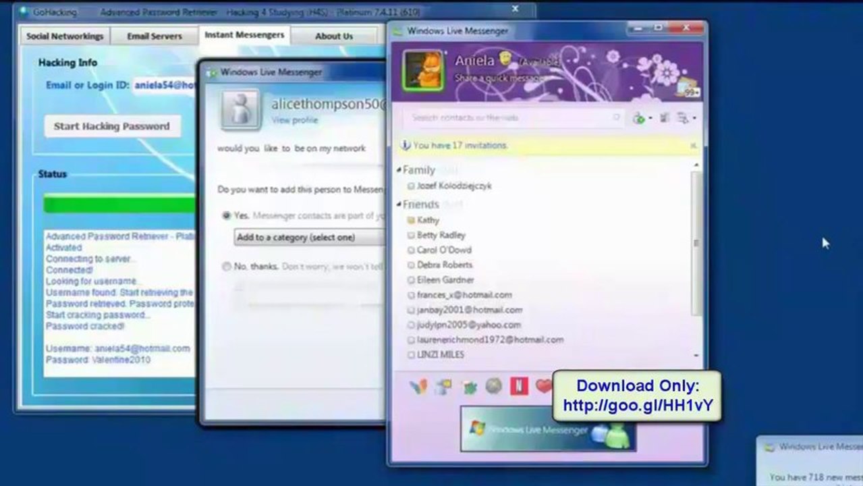Click the Windows Live Messenger ad banner
The image size is (863, 486).
(x=547, y=429)
